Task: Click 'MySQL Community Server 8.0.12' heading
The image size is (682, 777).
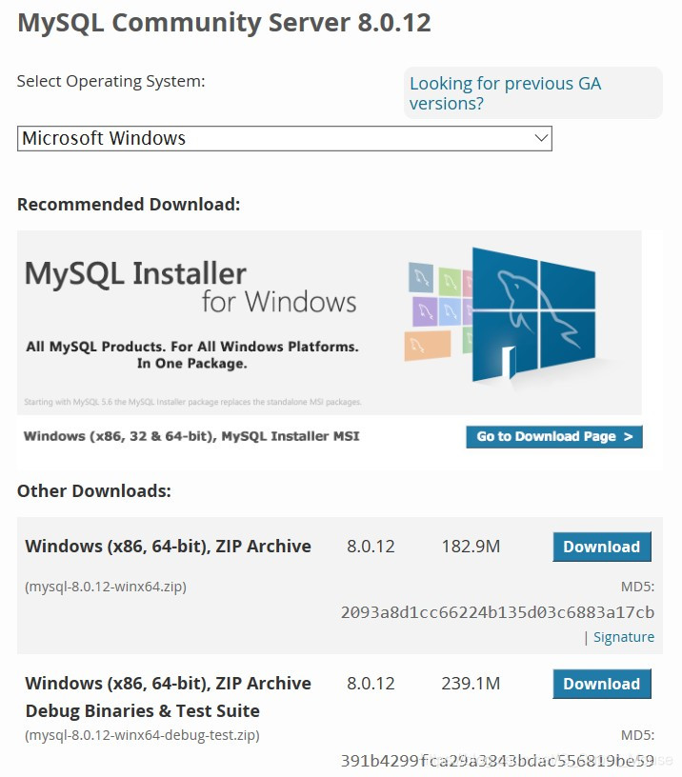Action: pyautogui.click(x=224, y=23)
